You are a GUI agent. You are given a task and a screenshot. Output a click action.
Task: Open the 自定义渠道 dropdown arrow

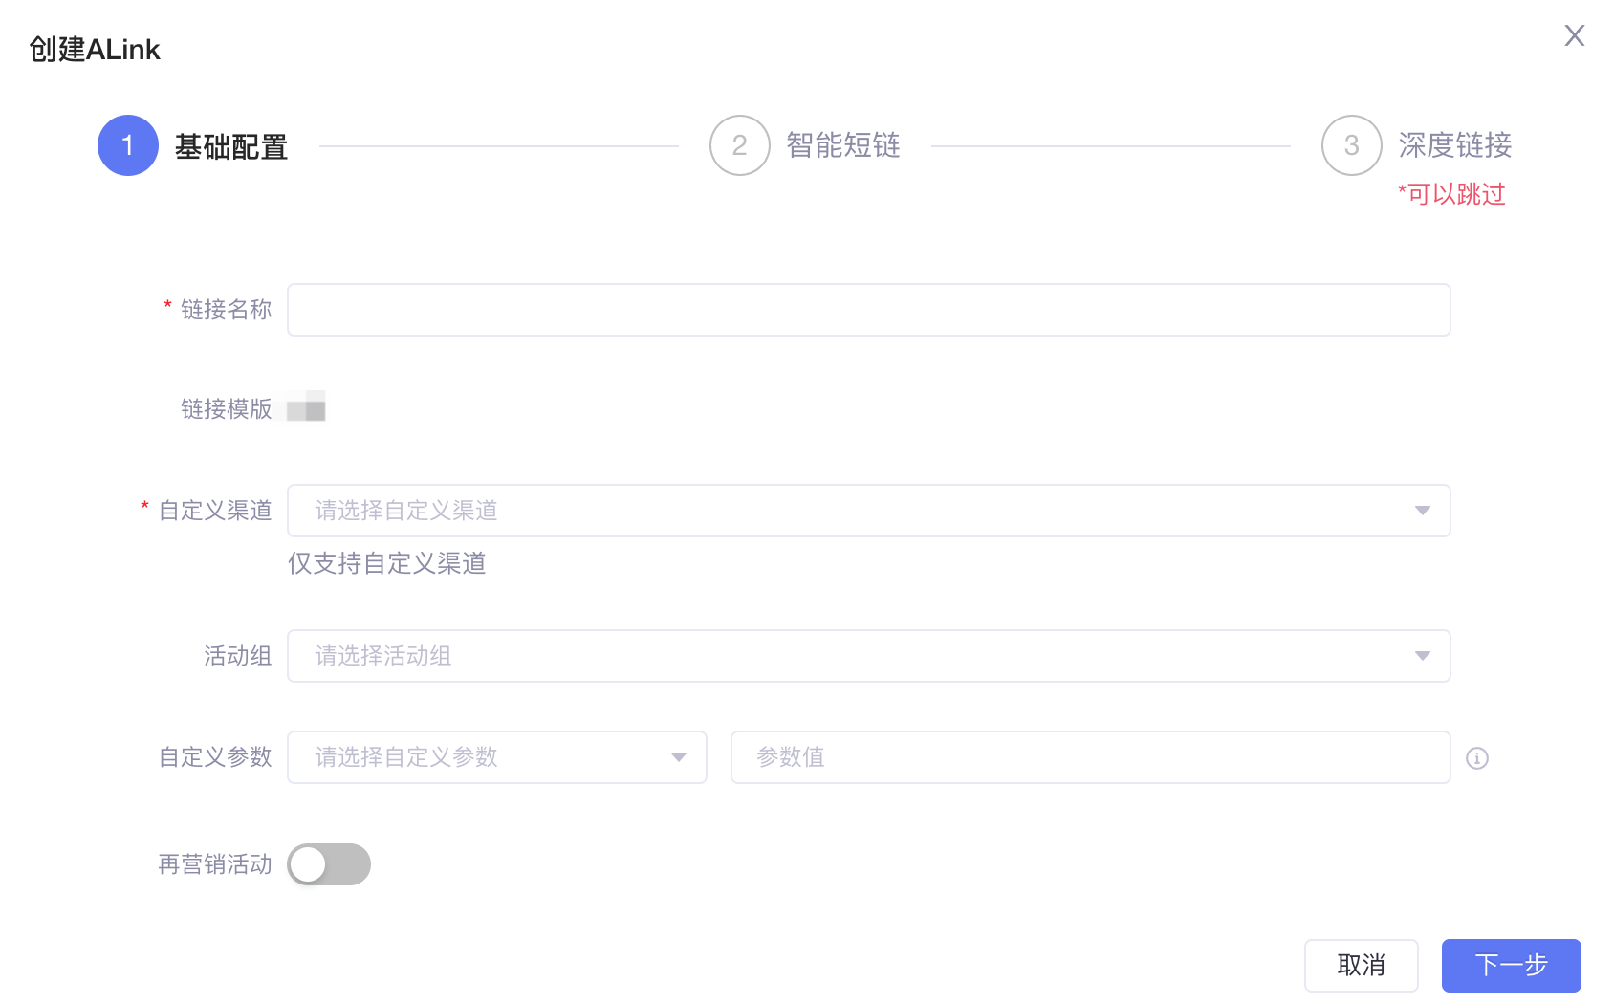coord(1423,511)
